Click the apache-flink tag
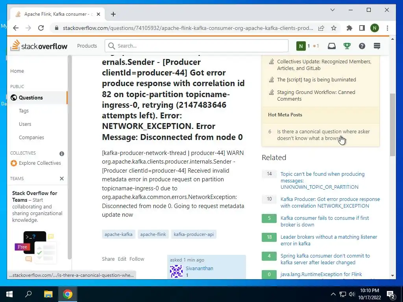The width and height of the screenshot is (403, 302). coord(153,234)
